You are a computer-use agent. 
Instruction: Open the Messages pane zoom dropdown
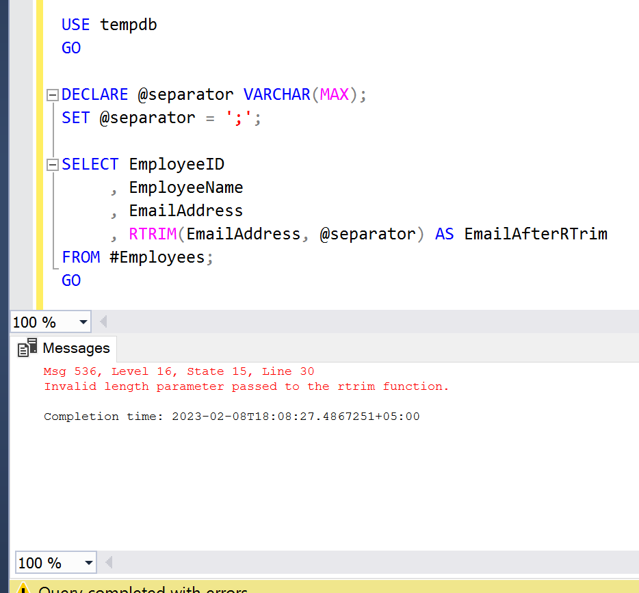88,563
